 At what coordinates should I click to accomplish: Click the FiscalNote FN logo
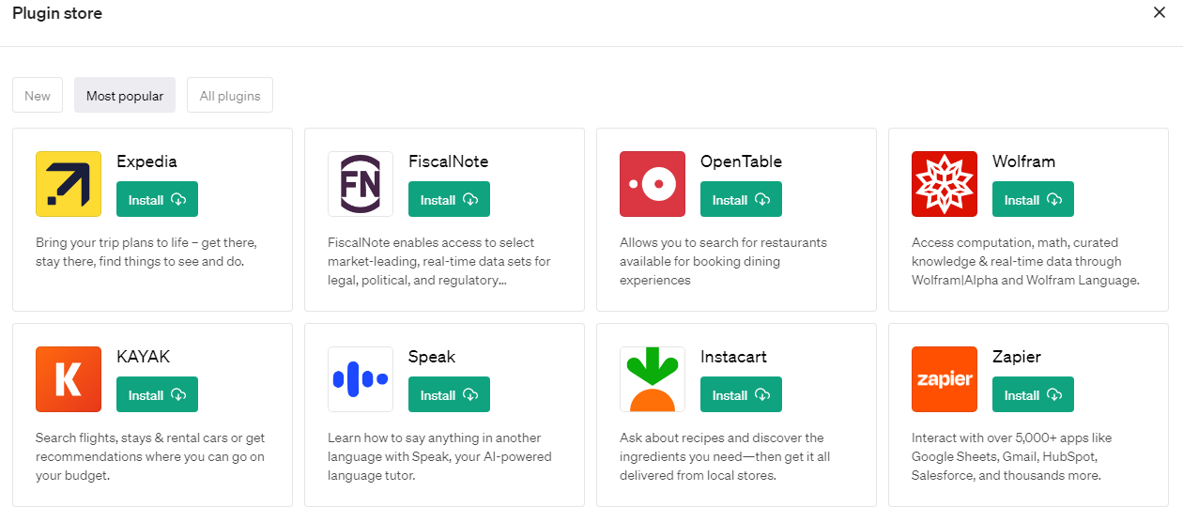[361, 184]
